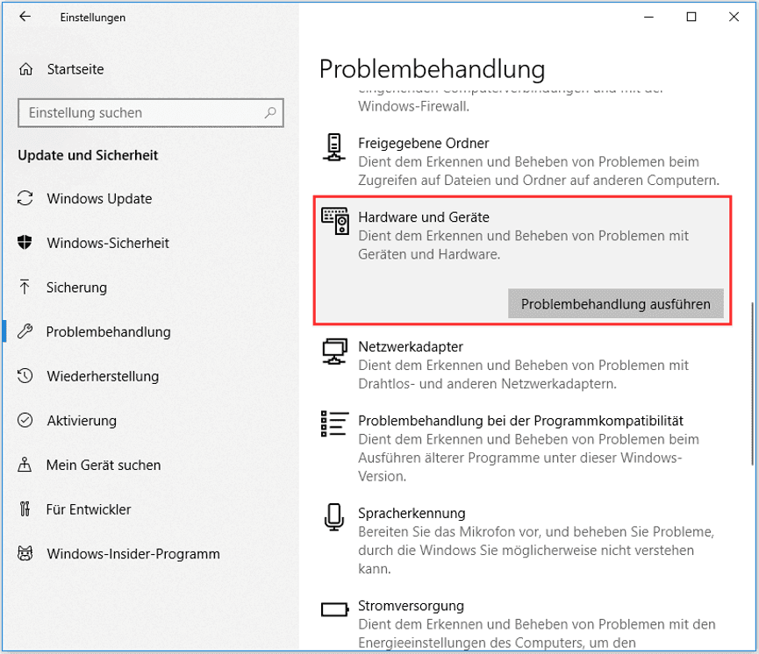Click the Einstellung suchen search field

(x=151, y=113)
